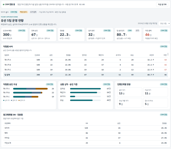Select the 메타 ad channel row

tap(86, 133)
